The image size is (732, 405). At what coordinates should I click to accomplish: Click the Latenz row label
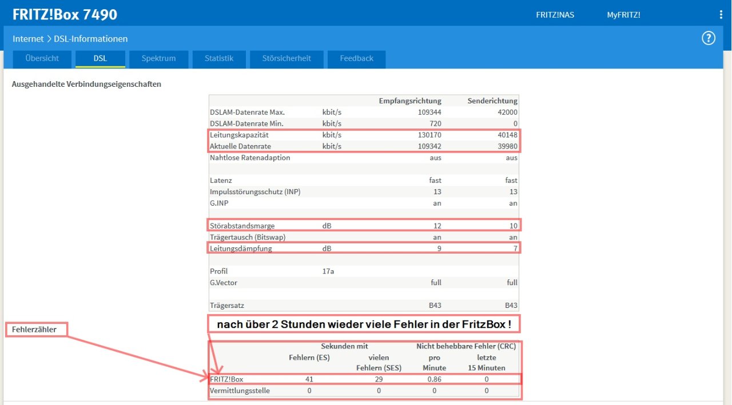point(221,180)
